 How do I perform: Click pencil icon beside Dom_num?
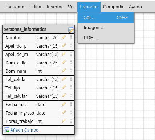(x=64, y=71)
